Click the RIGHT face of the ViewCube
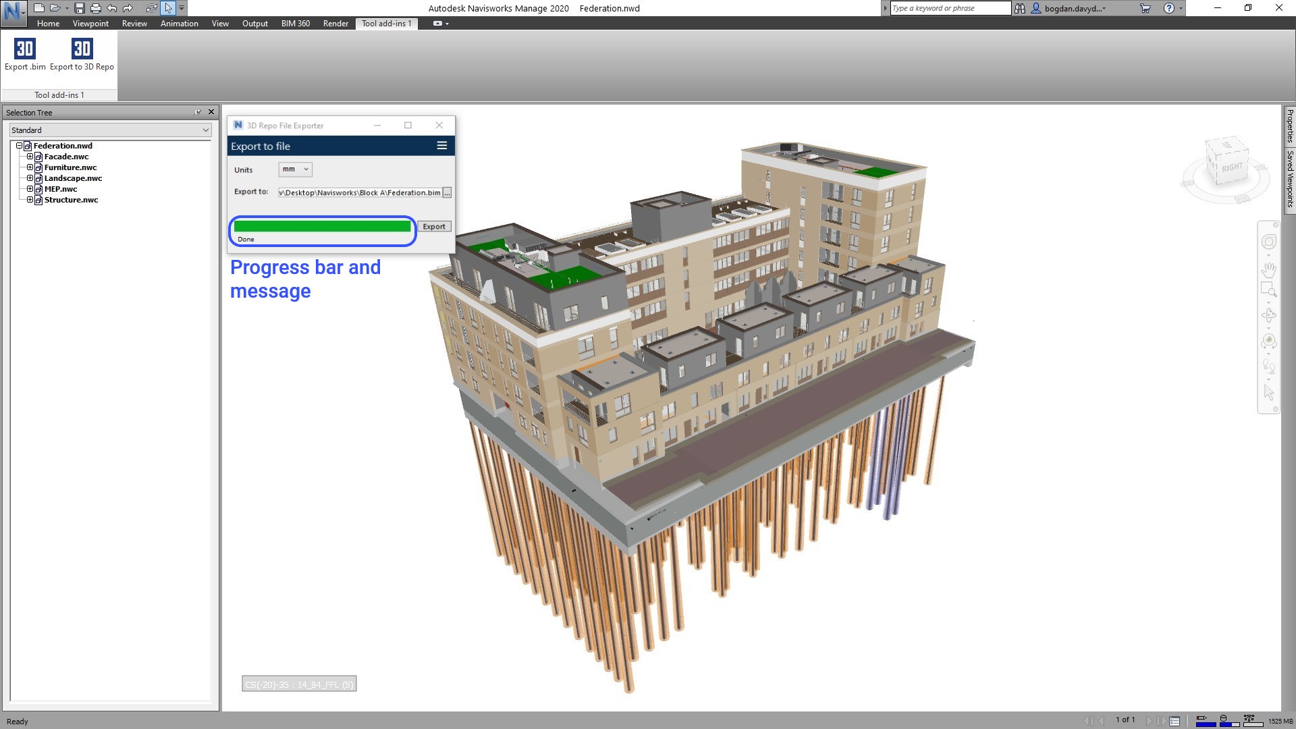Screen dimensions: 1296x729 pyautogui.click(x=1231, y=167)
